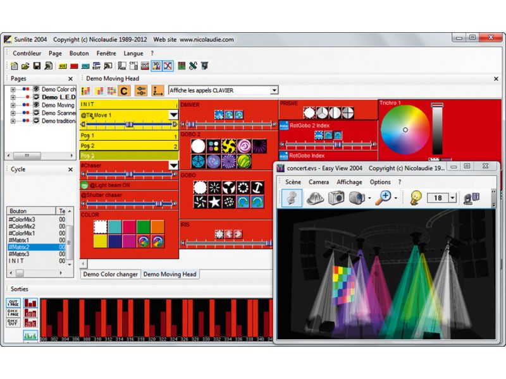Screen dimensions: 506x379
Task: Select the four-facet prism in PRISME
Action: click(x=347, y=113)
